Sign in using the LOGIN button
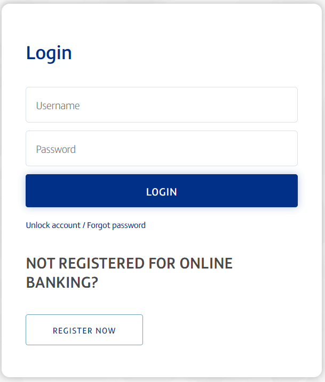The height and width of the screenshot is (382, 325). 161,191
